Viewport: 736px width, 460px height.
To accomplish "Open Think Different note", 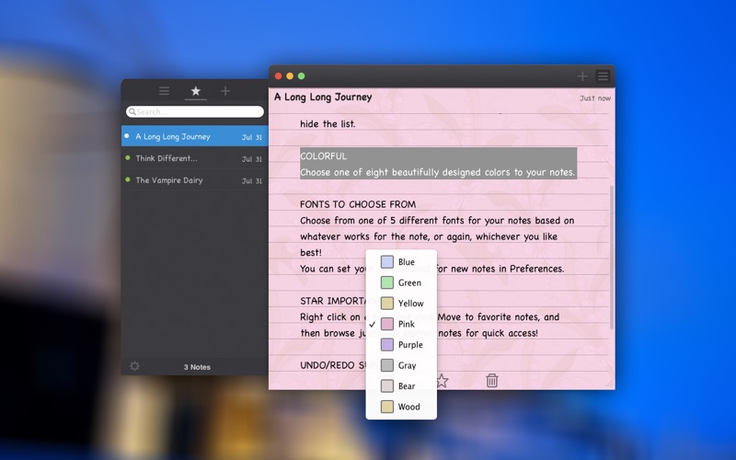I will pos(195,158).
